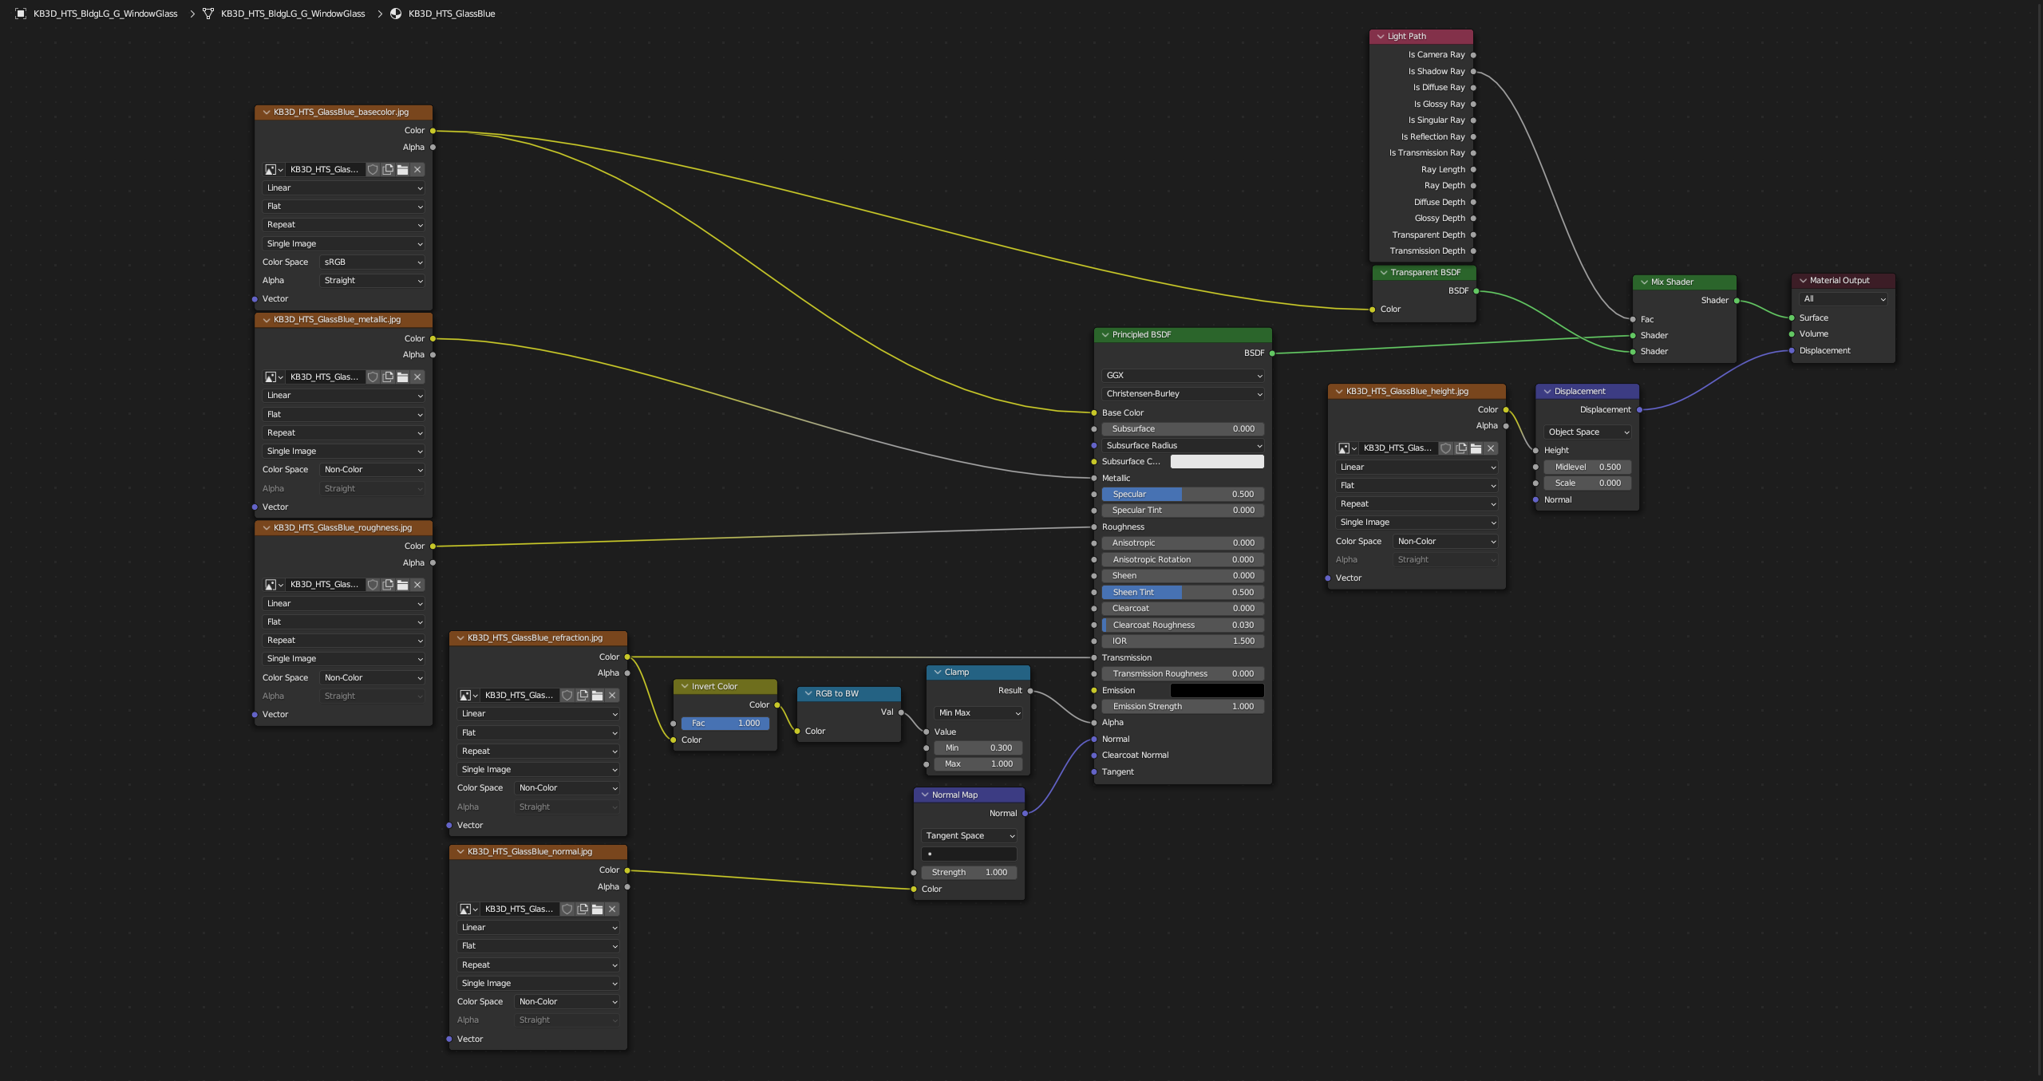The image size is (2043, 1081).
Task: Collapse the Light Path node
Action: pos(1381,37)
